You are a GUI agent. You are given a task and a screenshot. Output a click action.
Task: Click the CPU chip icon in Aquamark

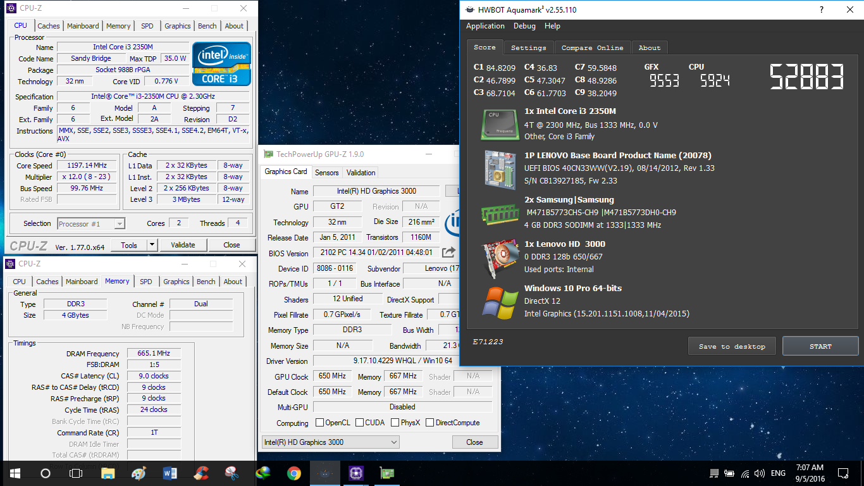point(498,124)
